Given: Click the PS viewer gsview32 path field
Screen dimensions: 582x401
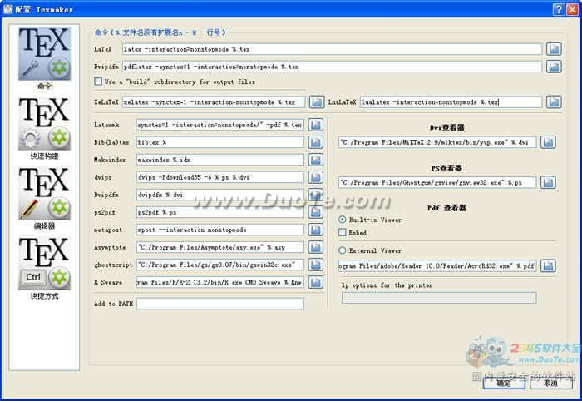Looking at the screenshot, I should (x=437, y=182).
